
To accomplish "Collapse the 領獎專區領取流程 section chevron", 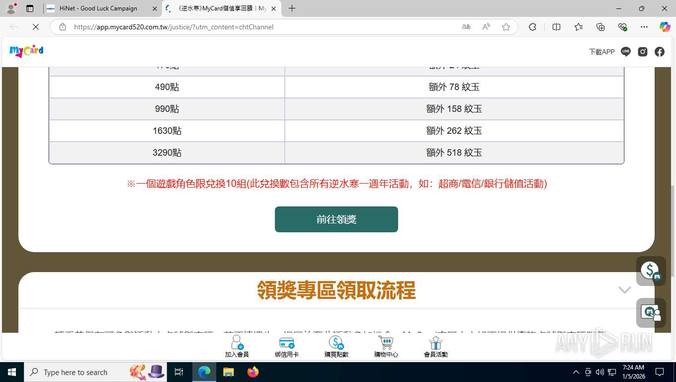I will point(625,290).
